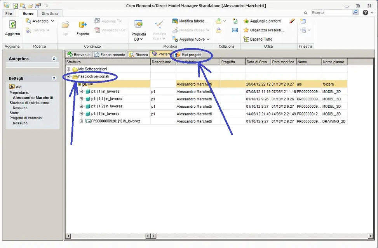
Task: Click the search magnifier button beside Ricerca field
Action: 355,12
